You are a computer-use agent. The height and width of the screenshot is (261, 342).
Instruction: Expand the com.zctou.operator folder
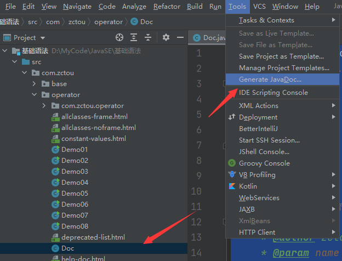44,106
